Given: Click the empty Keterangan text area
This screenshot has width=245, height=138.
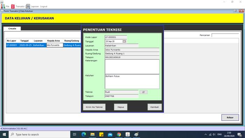Looking at the screenshot, I should pyautogui.click(x=132, y=67).
